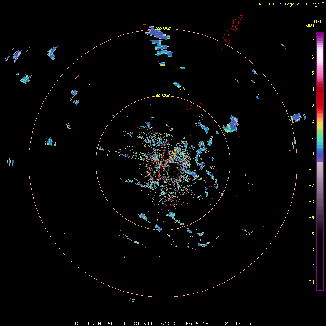Click the colorbar value 2 label

coord(313,121)
